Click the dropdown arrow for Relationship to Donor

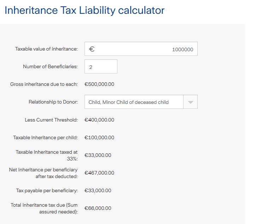pos(190,102)
